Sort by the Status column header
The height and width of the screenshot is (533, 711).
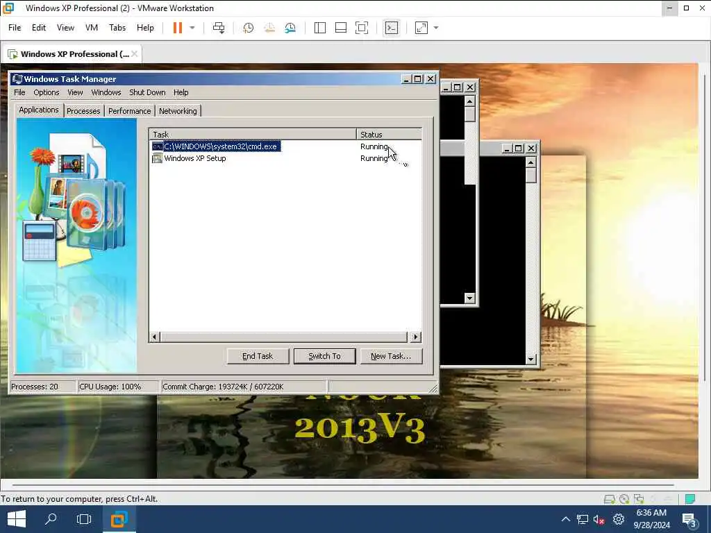[389, 135]
